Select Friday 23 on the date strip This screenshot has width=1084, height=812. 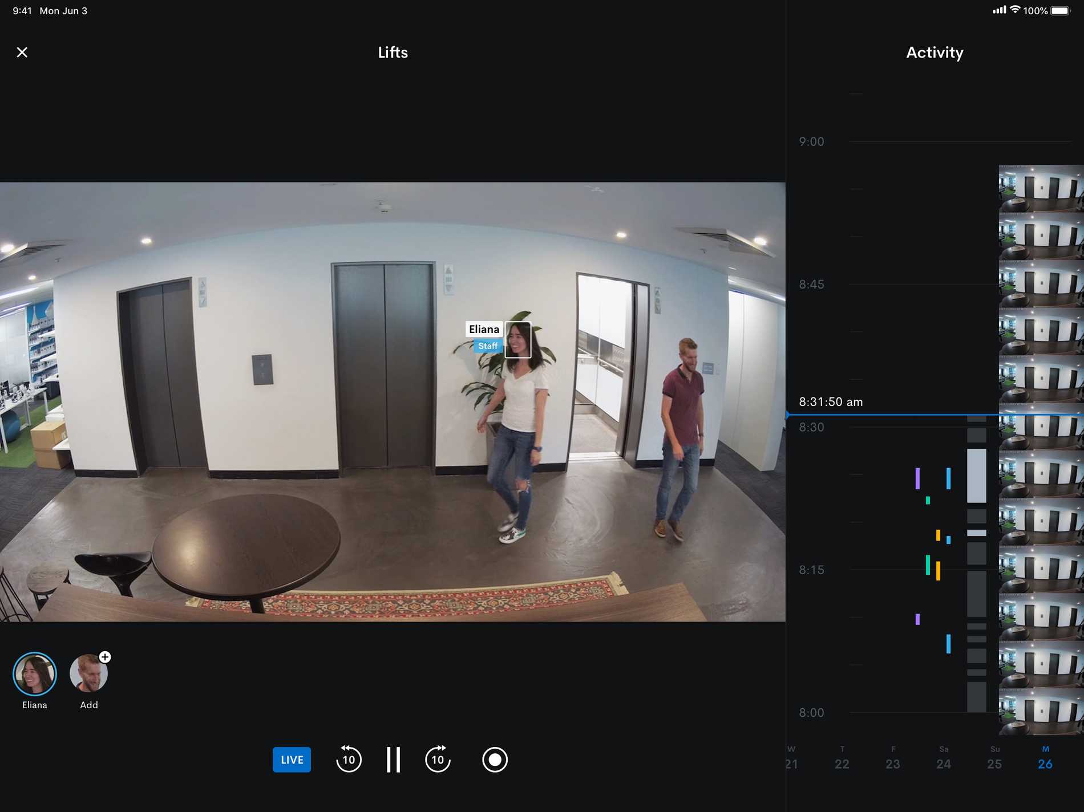pyautogui.click(x=893, y=758)
